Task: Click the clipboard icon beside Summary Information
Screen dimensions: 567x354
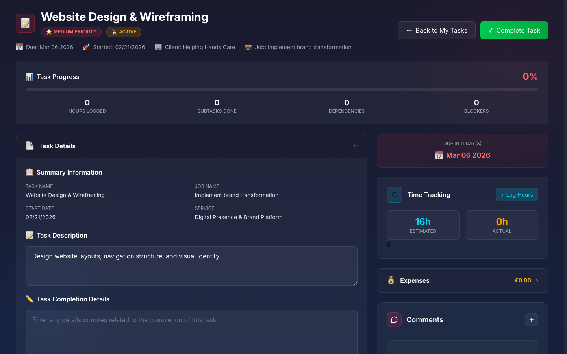Action: click(x=29, y=172)
